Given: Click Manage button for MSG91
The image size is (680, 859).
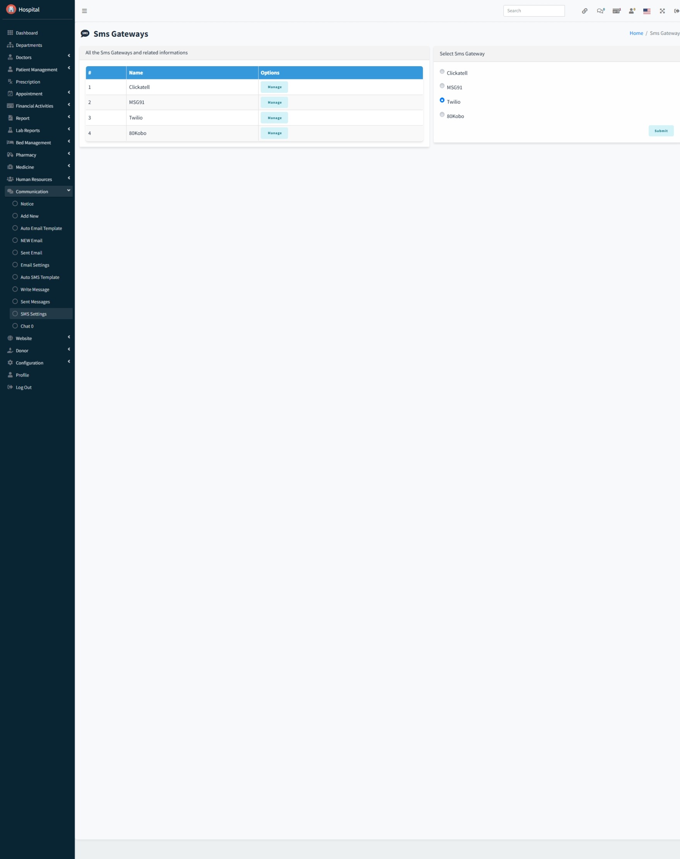Looking at the screenshot, I should click(x=274, y=103).
